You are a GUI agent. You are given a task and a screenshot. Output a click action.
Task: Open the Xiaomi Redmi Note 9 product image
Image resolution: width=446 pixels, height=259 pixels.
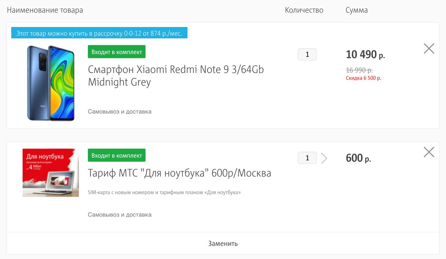pos(51,83)
